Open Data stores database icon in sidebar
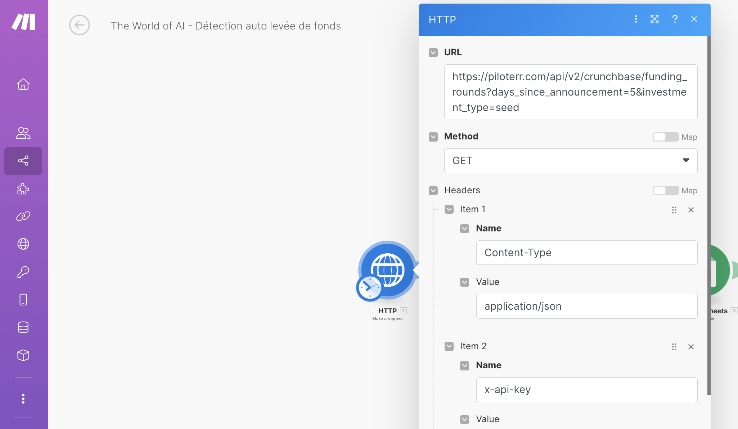738x429 pixels. point(23,327)
